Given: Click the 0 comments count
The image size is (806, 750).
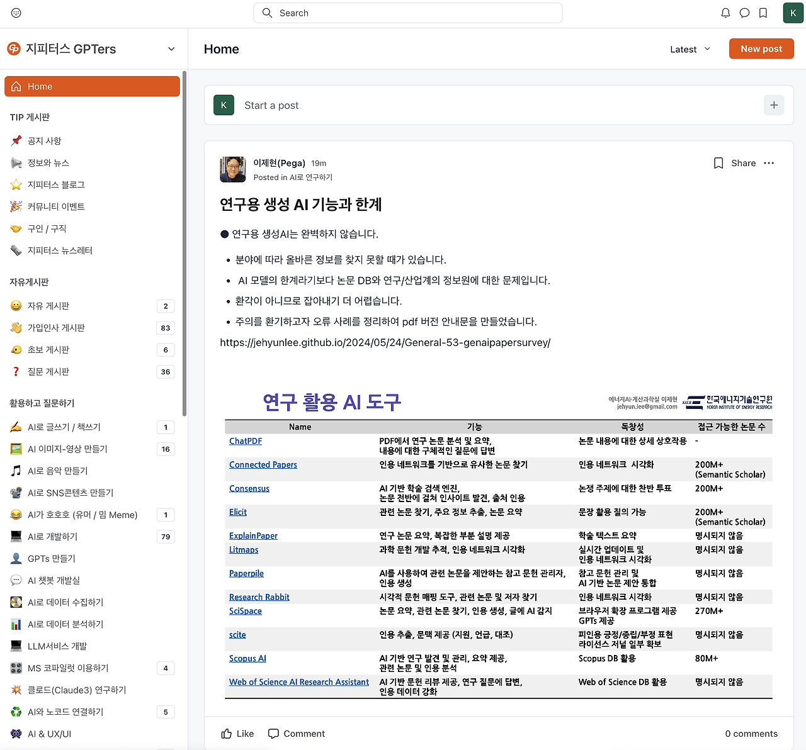Looking at the screenshot, I should click(x=751, y=734).
